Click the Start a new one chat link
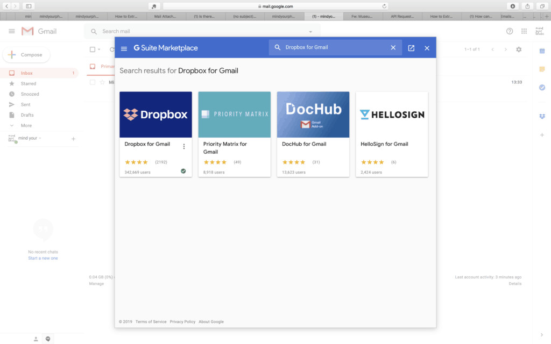 [x=43, y=258]
